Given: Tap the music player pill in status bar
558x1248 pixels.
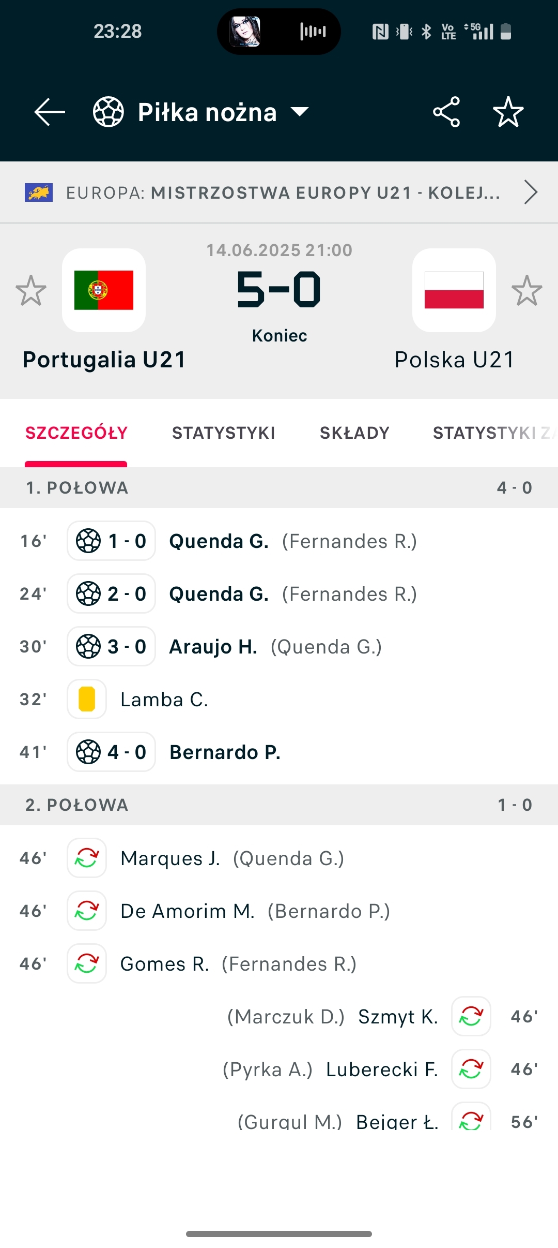Looking at the screenshot, I should 279,32.
